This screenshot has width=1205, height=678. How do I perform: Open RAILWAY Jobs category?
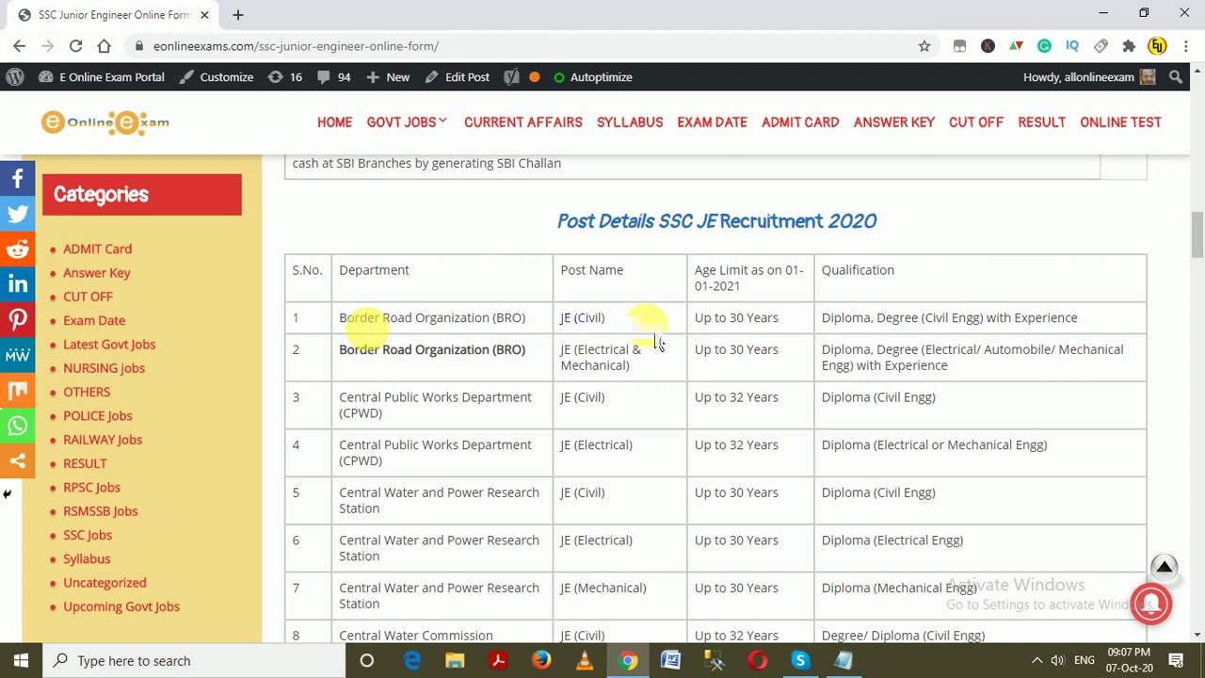(x=103, y=440)
